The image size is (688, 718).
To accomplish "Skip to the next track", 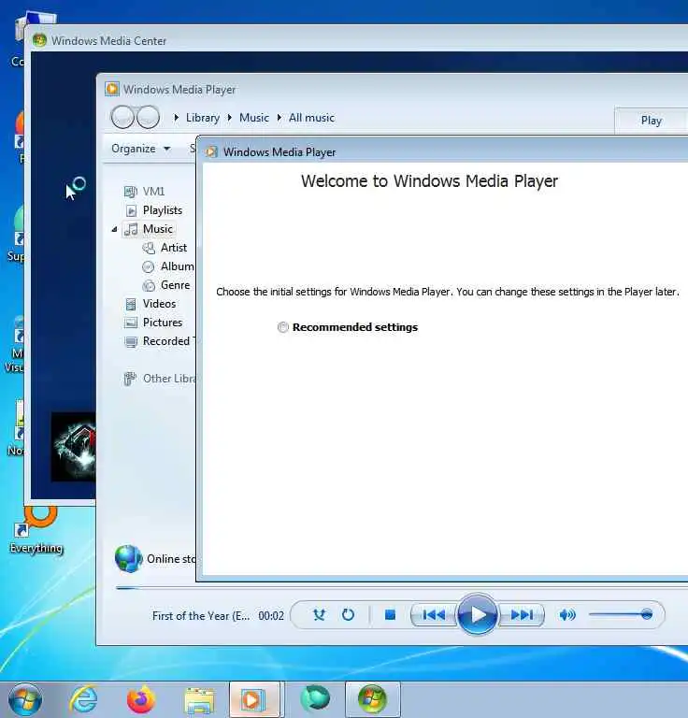I will [522, 615].
